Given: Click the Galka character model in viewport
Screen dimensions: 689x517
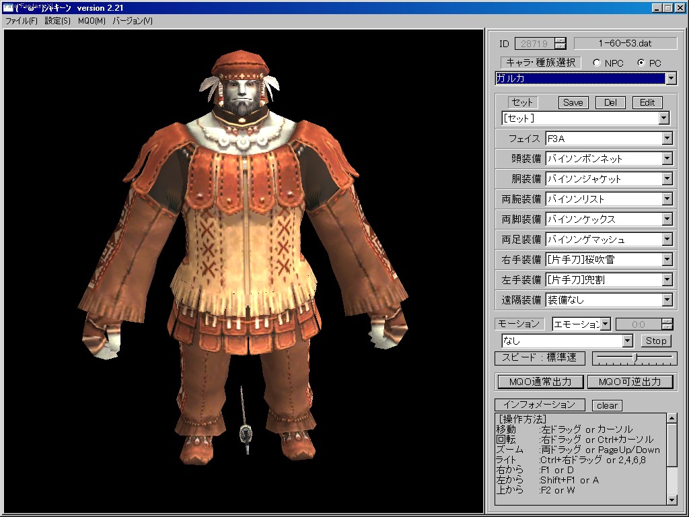Looking at the screenshot, I should coord(243,257).
